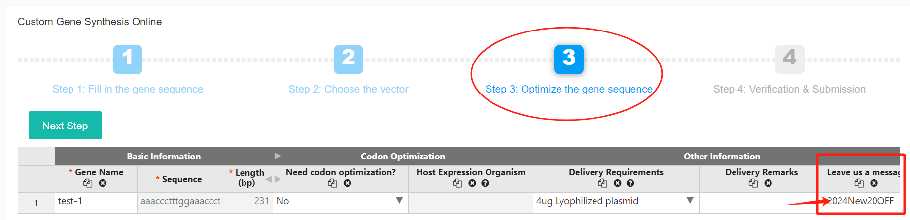Image resolution: width=910 pixels, height=220 pixels.
Task: Open the codon optimization No dropdown
Action: pyautogui.click(x=399, y=201)
